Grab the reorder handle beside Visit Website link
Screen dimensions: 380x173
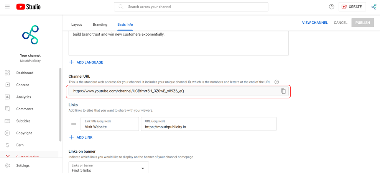[74, 124]
